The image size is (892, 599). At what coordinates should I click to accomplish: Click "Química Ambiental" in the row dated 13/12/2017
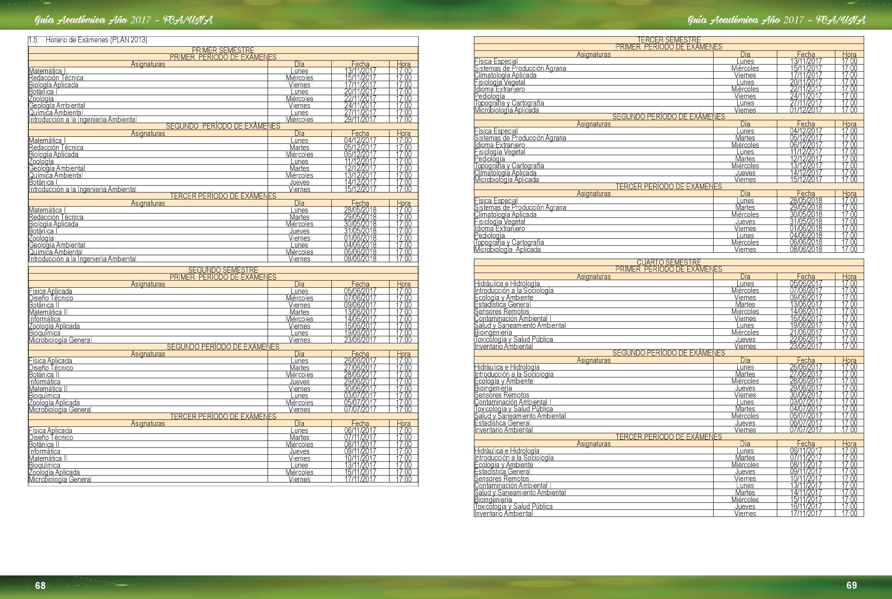(x=55, y=175)
